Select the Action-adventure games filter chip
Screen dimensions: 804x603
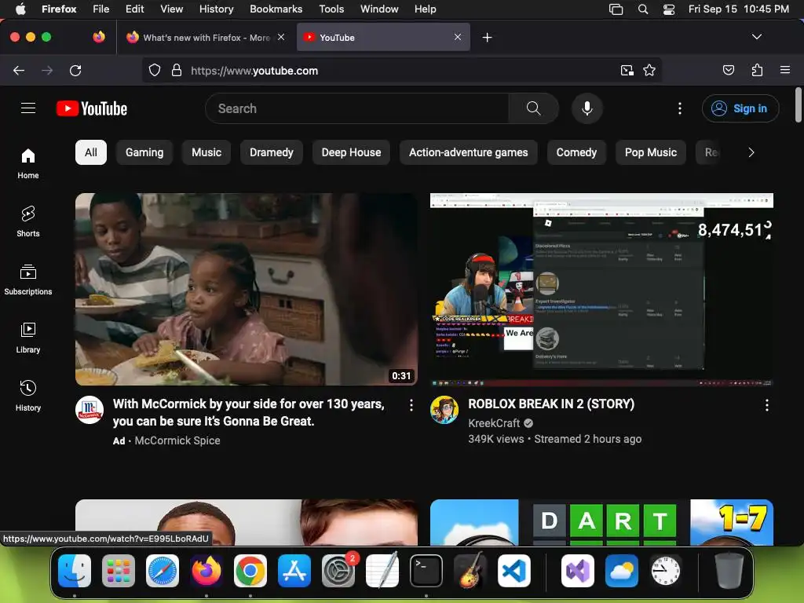[x=468, y=152]
